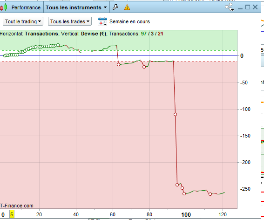This screenshot has height=220, width=264.
Task: Click the losing trades count 21
Action: [160, 34]
